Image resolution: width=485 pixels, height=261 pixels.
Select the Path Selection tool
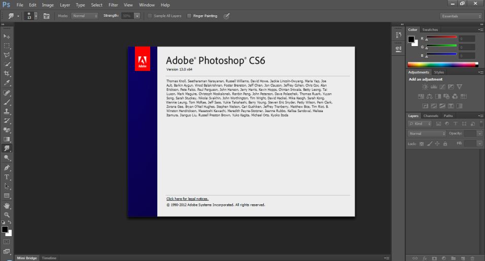7,187
